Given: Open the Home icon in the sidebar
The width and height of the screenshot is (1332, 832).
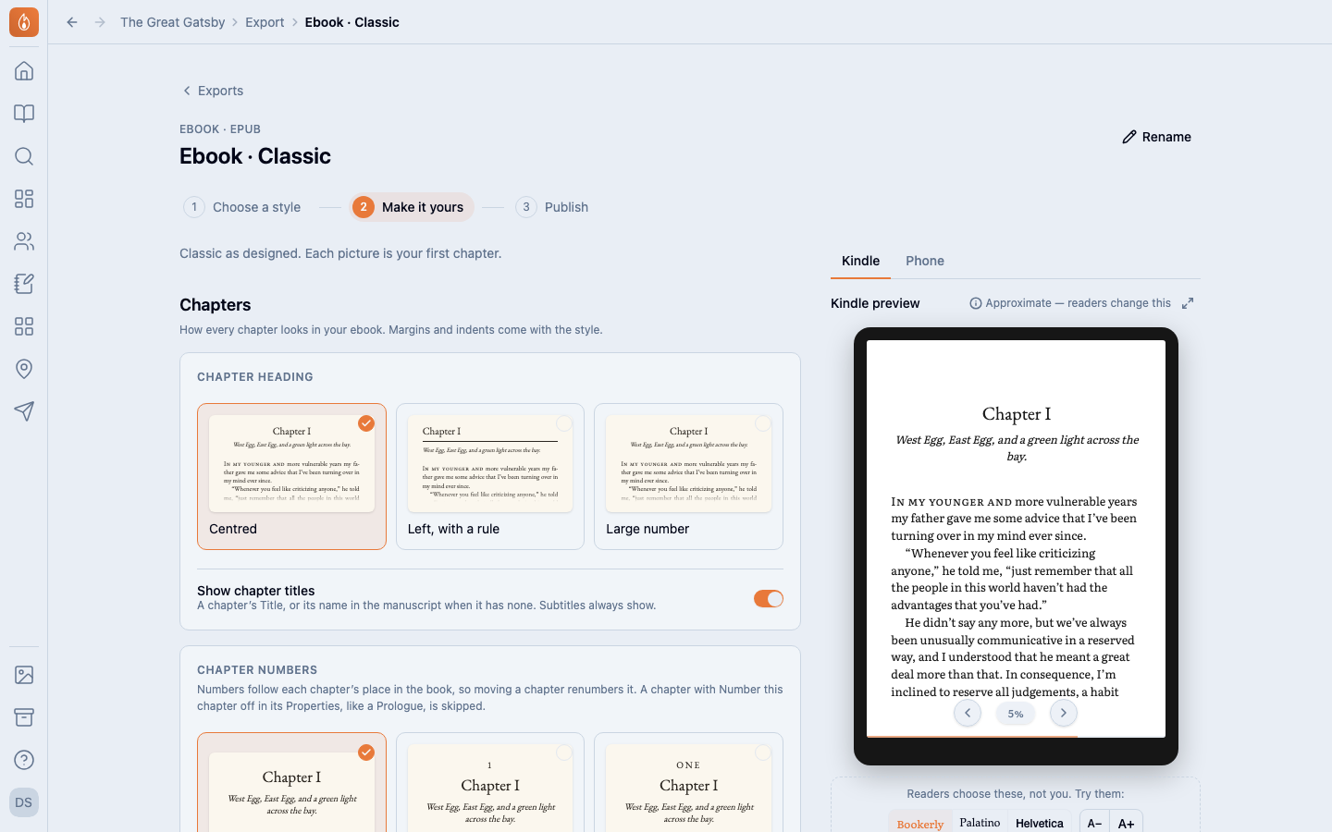Looking at the screenshot, I should [24, 71].
